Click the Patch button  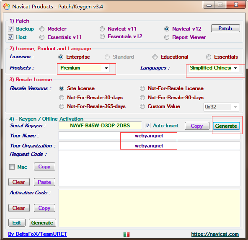(x=225, y=28)
